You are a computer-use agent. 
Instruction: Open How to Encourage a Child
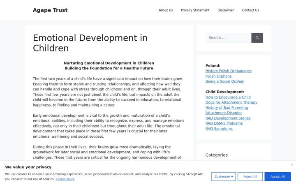[228, 97]
